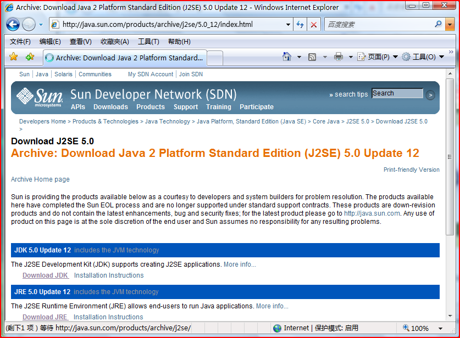Open the Participate navigation item
The width and height of the screenshot is (460, 338).
257,107
